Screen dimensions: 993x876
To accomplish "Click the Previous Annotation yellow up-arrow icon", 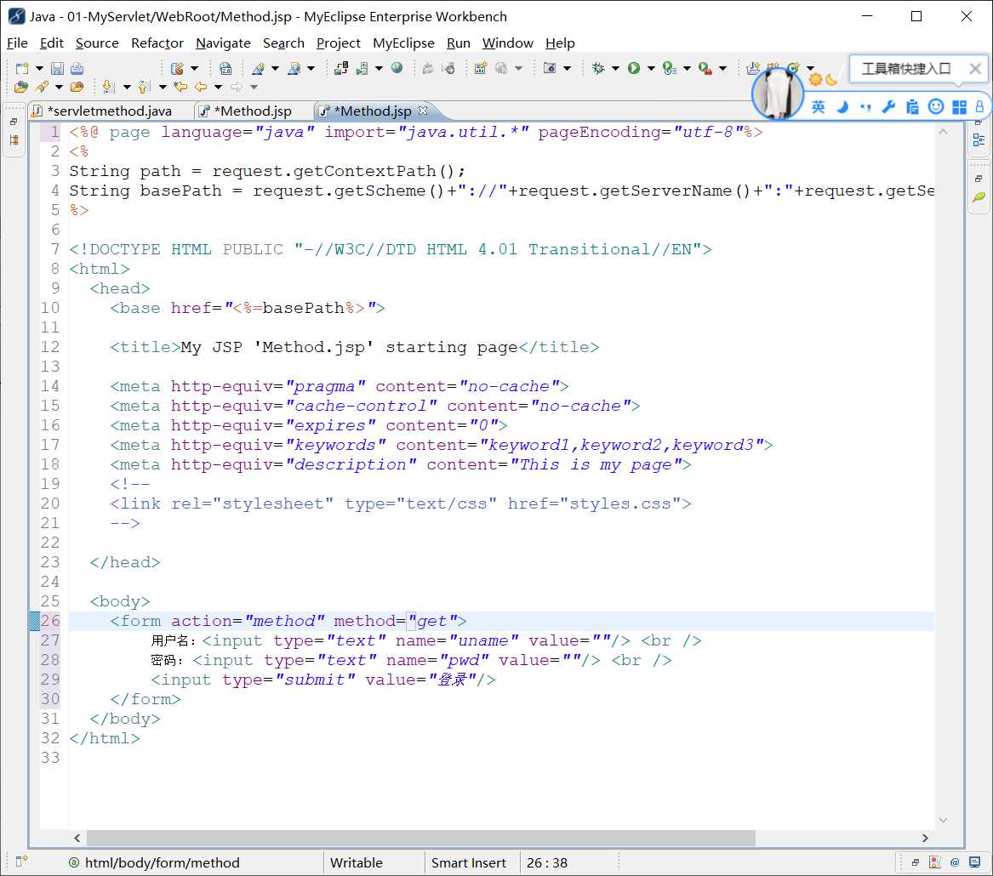I will click(144, 87).
